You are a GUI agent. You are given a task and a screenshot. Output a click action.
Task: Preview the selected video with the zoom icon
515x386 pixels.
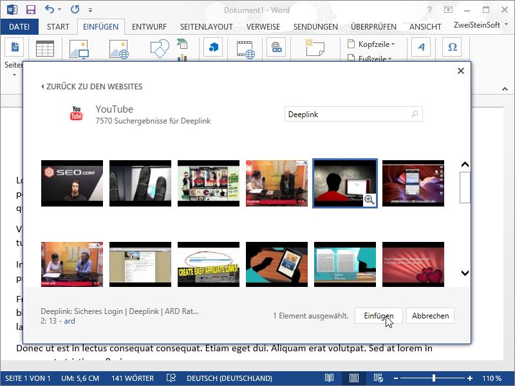click(370, 199)
